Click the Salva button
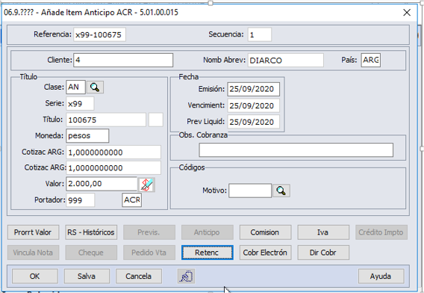 click(x=87, y=277)
